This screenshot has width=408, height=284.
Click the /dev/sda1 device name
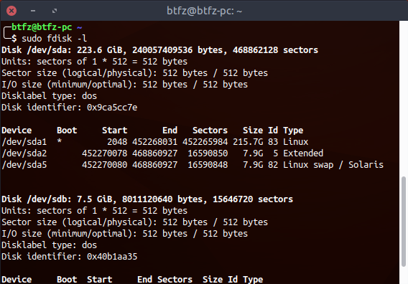[x=24, y=142]
